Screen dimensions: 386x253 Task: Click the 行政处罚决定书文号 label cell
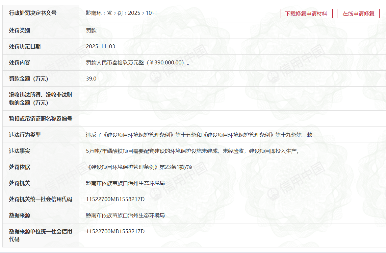(41, 13)
